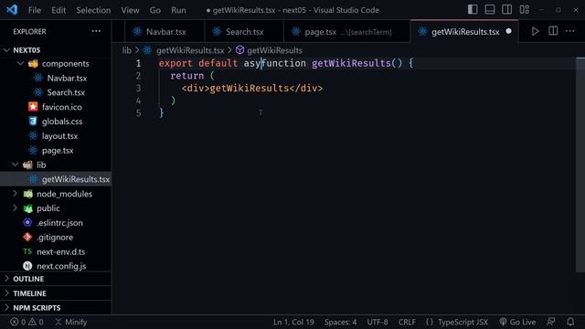Open .gitignore file
The height and width of the screenshot is (329, 585).
[55, 238]
